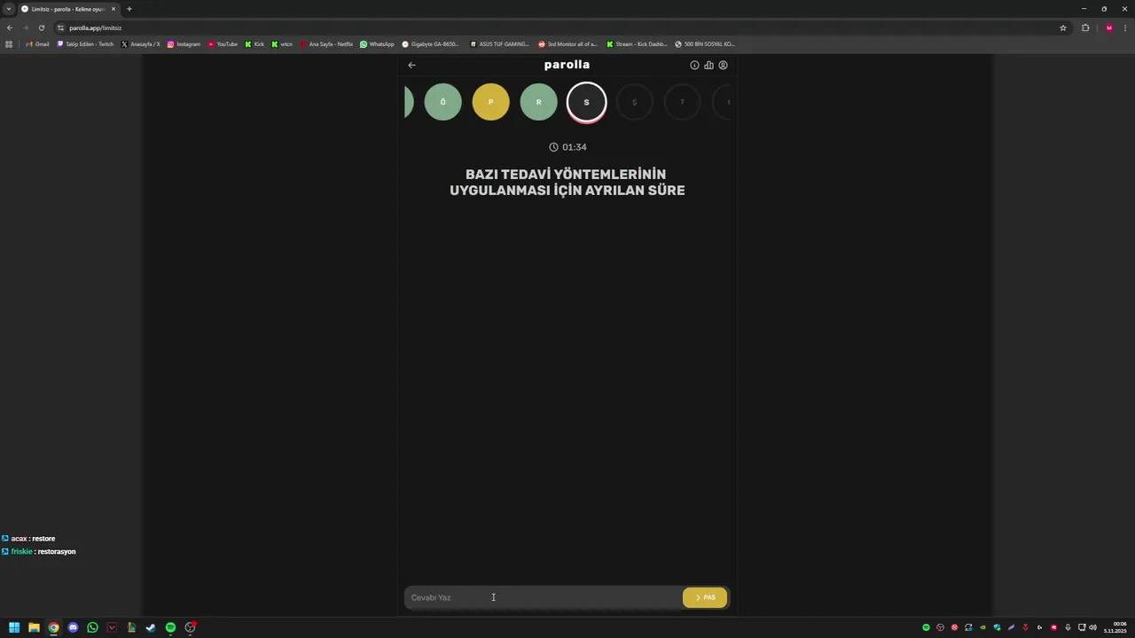Open the parolla user profile icon
The height and width of the screenshot is (638, 1135).
(723, 65)
